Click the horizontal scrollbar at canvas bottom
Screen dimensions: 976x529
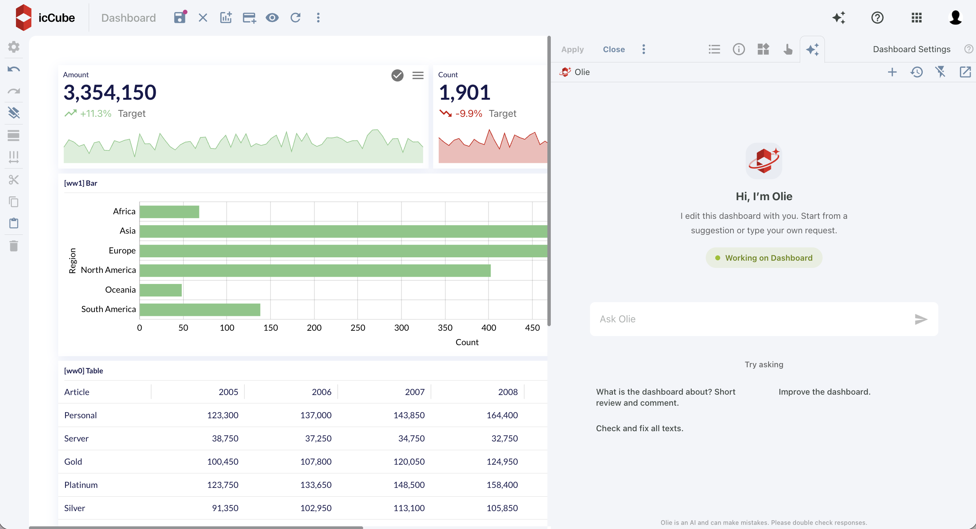click(196, 527)
